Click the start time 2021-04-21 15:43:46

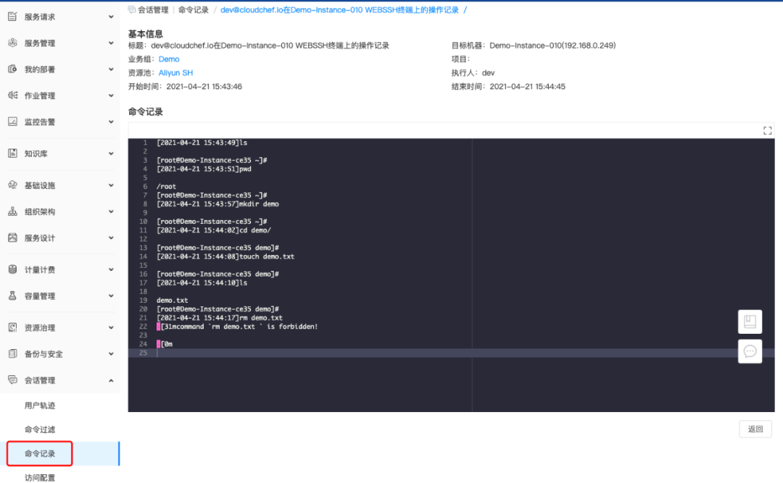pyautogui.click(x=204, y=86)
